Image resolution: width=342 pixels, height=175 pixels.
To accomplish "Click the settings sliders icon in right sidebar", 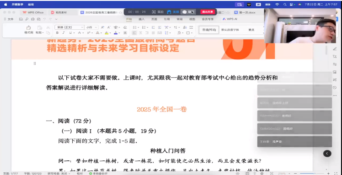I will [x=335, y=64].
